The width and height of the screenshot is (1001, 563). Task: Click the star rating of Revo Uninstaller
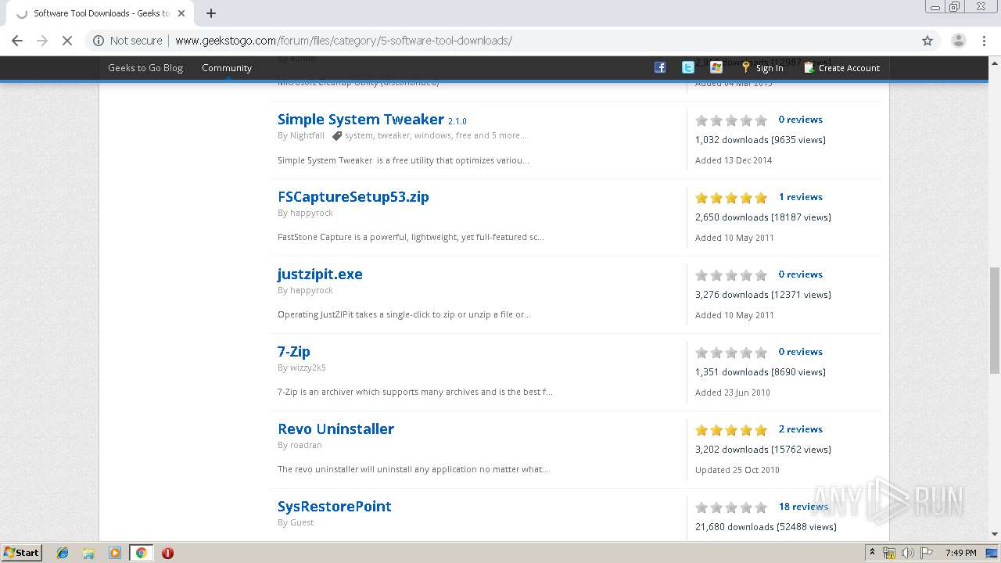tap(731, 430)
